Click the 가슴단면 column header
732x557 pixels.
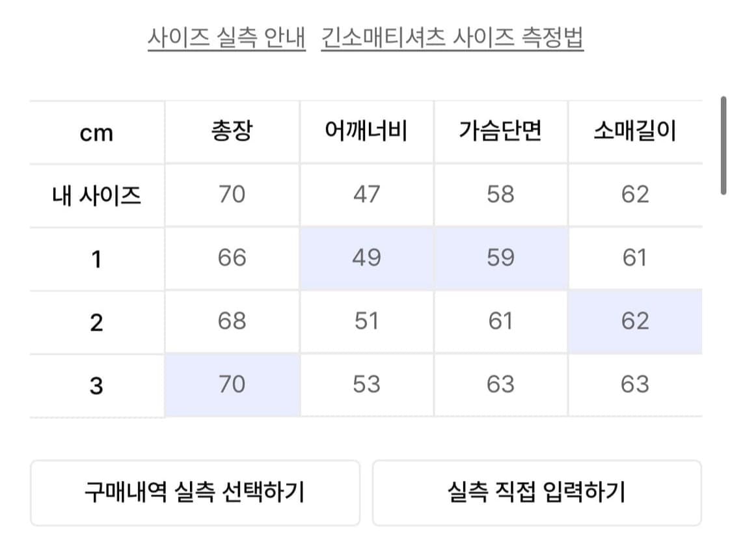(x=501, y=130)
